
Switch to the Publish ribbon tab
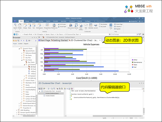pos(48,21)
